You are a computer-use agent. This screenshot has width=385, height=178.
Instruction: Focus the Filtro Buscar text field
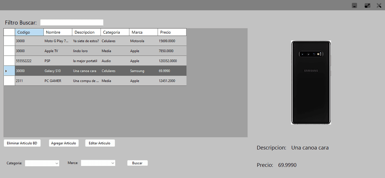pyautogui.click(x=72, y=22)
